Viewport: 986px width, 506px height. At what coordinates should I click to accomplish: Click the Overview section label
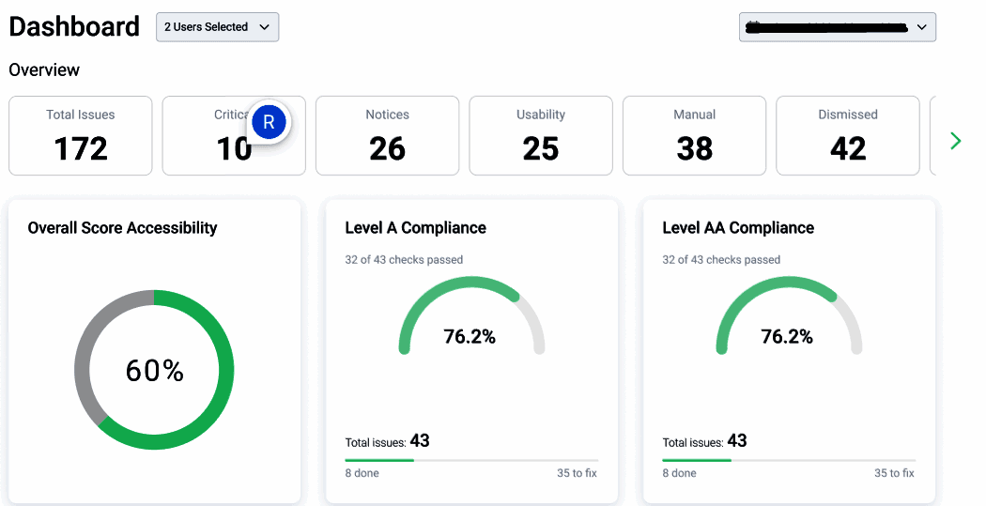[44, 69]
